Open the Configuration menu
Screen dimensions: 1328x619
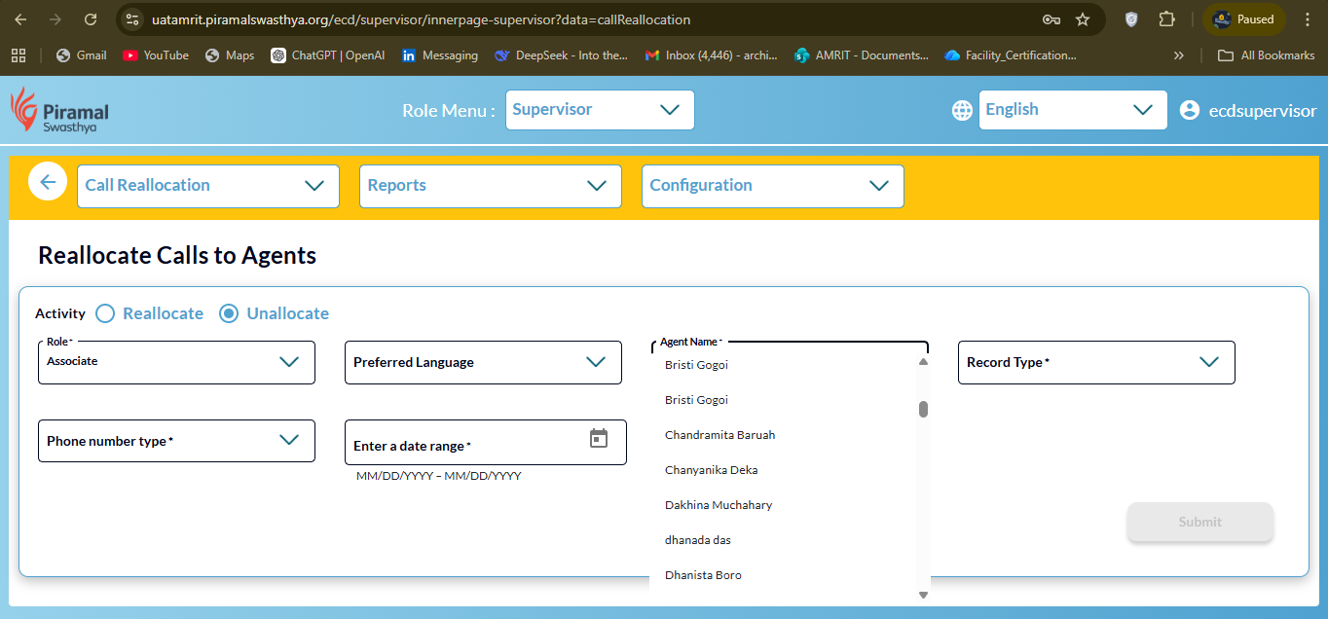point(772,186)
